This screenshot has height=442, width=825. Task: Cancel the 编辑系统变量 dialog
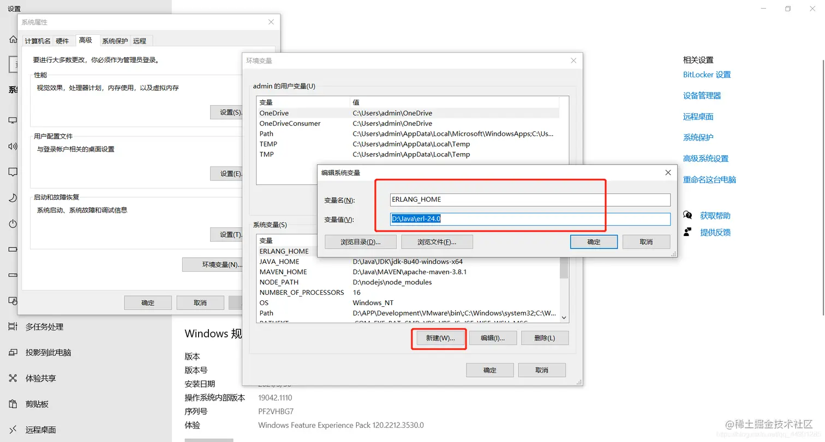(x=647, y=241)
